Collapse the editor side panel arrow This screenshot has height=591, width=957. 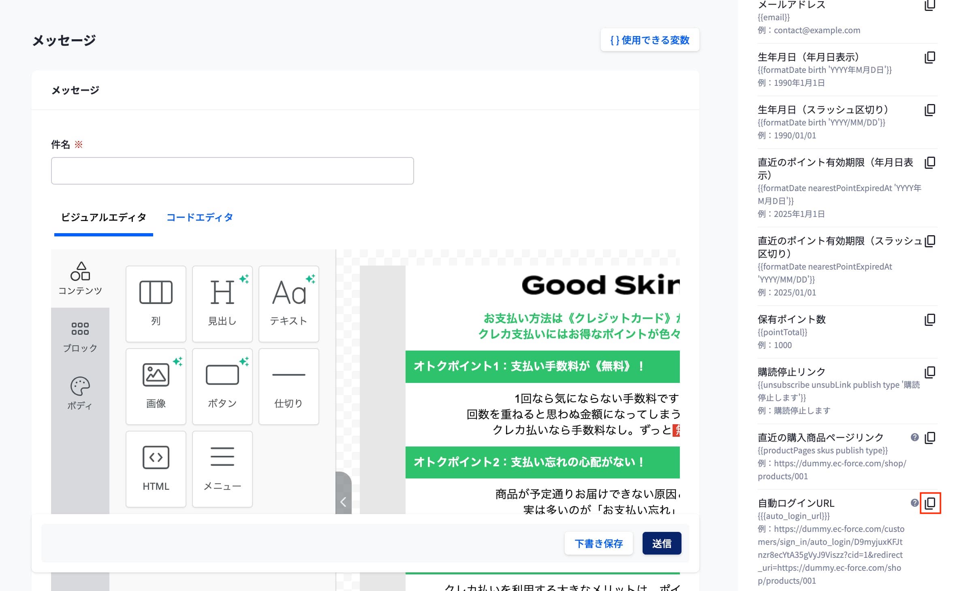(x=343, y=502)
